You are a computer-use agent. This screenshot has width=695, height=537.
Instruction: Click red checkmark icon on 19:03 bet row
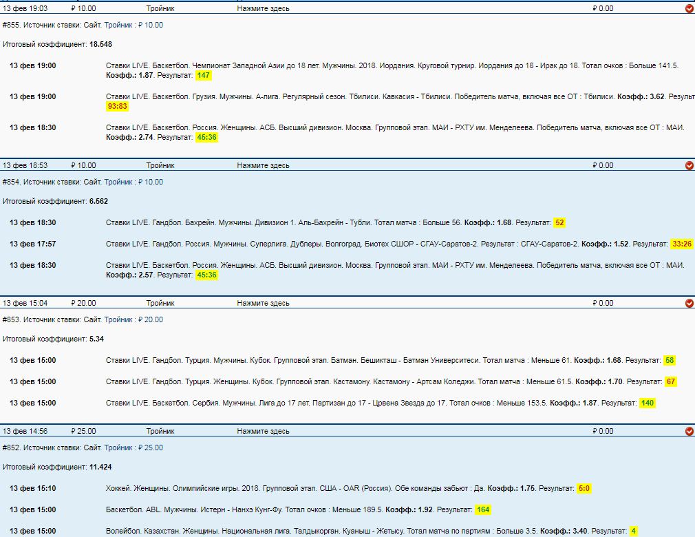689,9
